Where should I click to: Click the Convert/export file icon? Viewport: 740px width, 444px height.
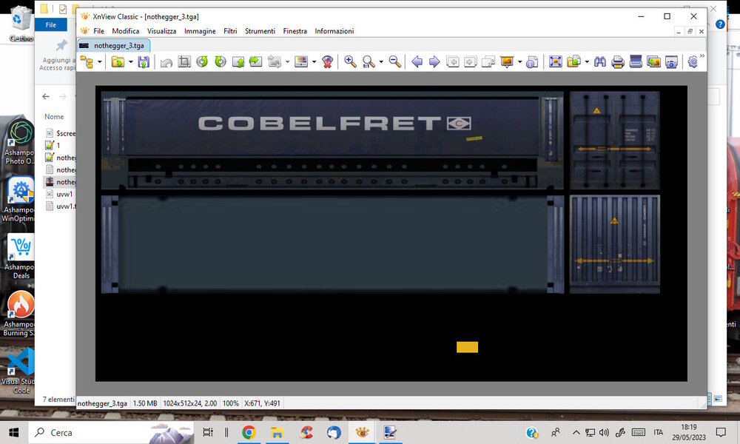click(x=574, y=62)
